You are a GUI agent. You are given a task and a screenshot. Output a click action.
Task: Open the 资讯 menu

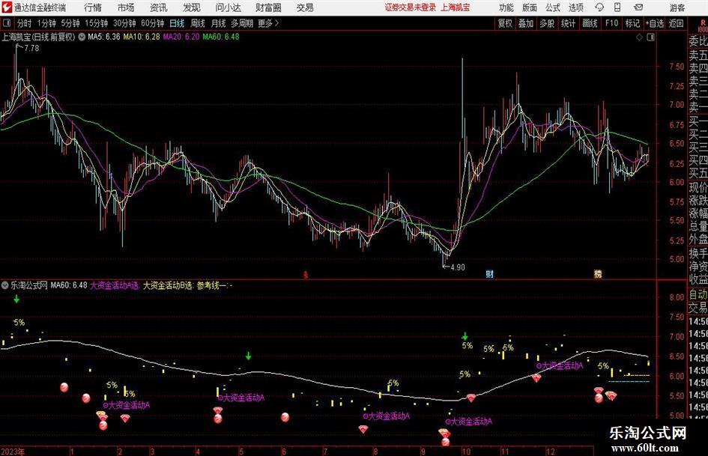click(159, 7)
